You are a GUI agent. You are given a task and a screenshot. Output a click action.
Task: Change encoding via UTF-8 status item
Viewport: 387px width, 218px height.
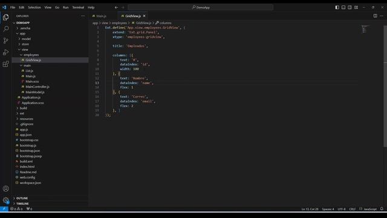click(342, 209)
